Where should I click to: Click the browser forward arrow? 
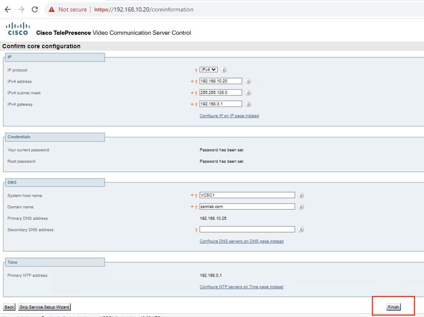pos(21,9)
